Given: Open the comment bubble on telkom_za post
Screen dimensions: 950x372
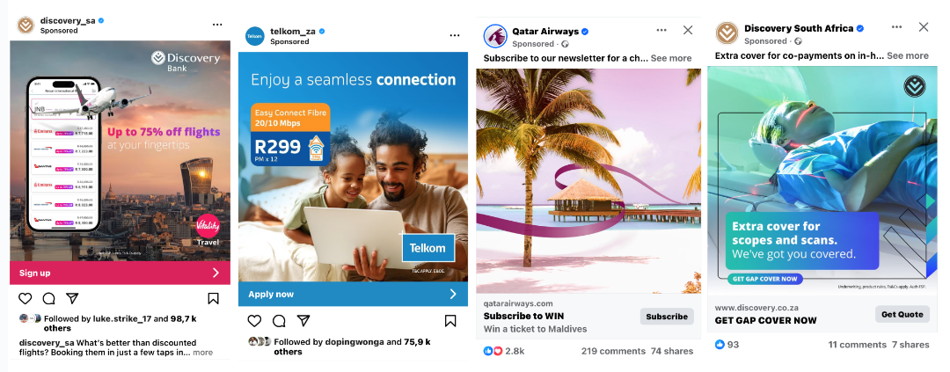Looking at the screenshot, I should tap(279, 320).
